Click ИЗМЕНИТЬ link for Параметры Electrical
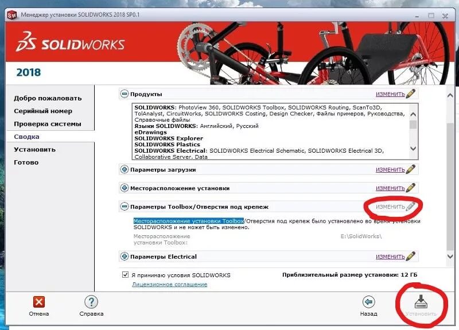Viewport: 459px width, 330px height. coord(390,257)
